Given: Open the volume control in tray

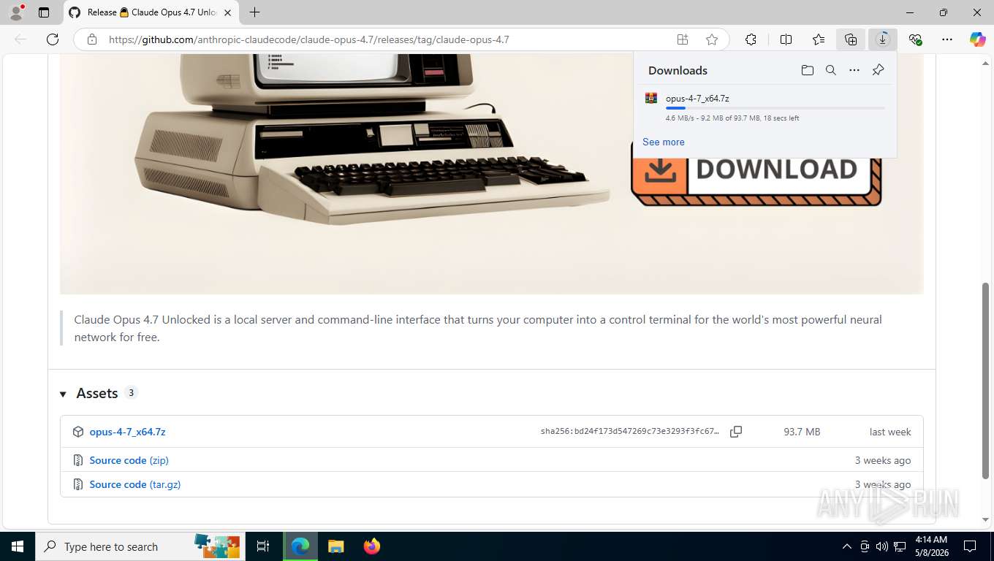Looking at the screenshot, I should 881,546.
